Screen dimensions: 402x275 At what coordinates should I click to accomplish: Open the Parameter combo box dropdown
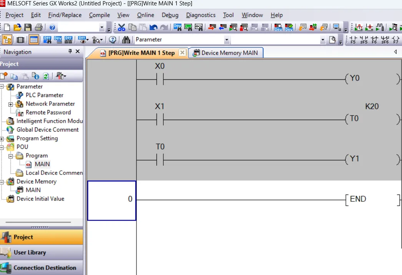[227, 40]
